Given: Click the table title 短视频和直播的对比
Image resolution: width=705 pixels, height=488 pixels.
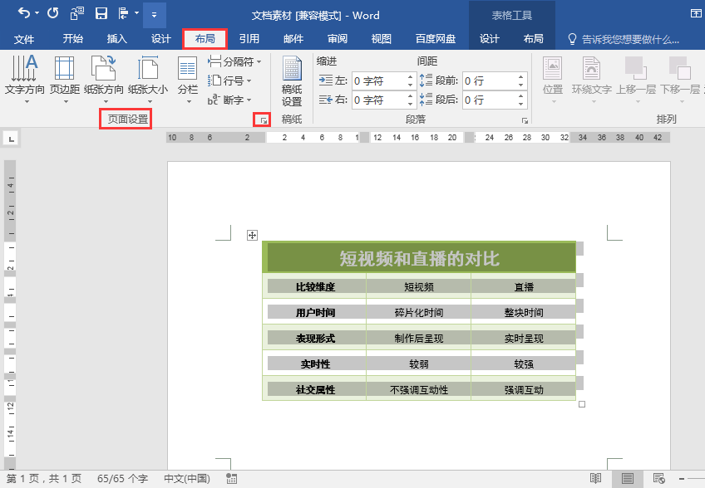Looking at the screenshot, I should tap(419, 259).
